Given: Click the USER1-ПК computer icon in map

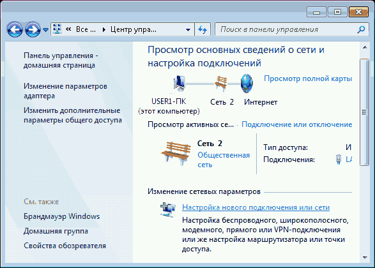Looking at the screenshot, I should [x=180, y=84].
